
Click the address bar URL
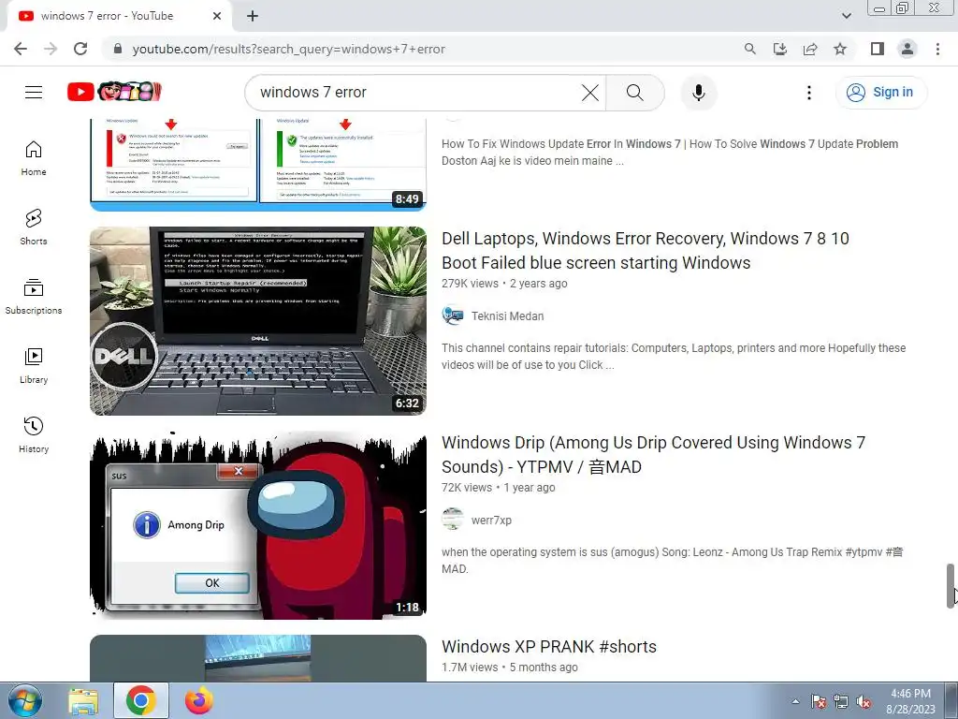288,49
